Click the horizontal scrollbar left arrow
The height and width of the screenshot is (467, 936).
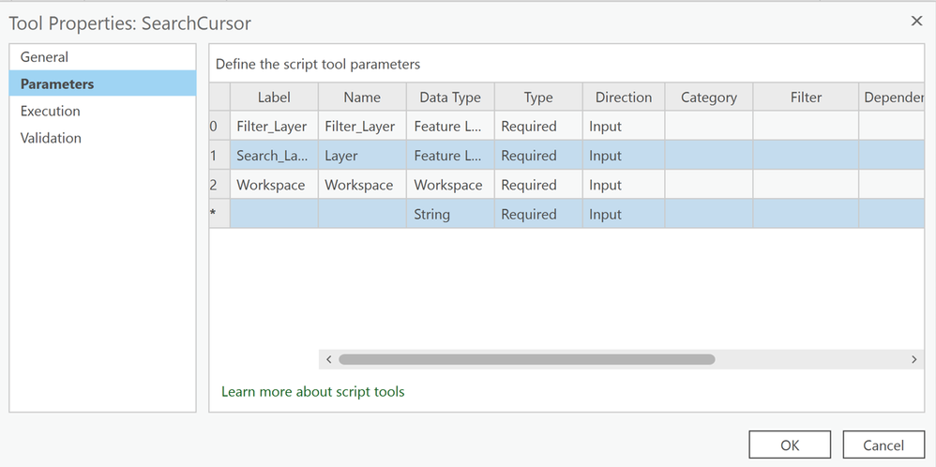coord(329,359)
